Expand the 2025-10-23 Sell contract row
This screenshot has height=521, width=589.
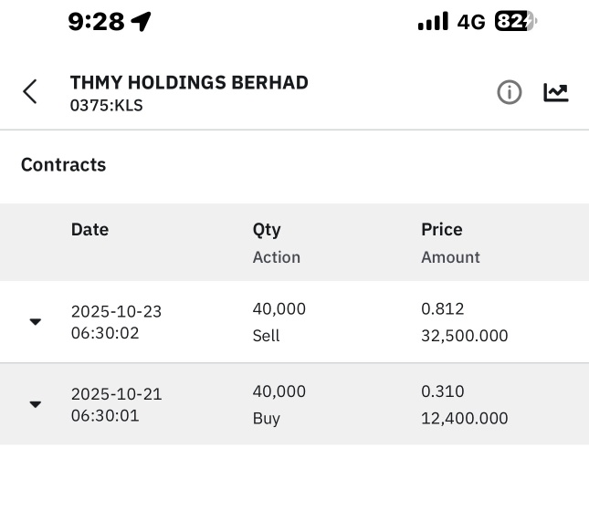[36, 322]
